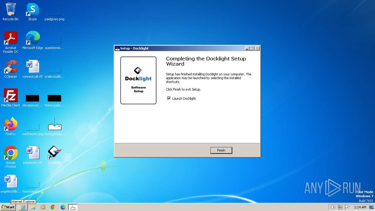The image size is (375, 211).
Task: Click the Finish button in Setup
Action: 221,150
